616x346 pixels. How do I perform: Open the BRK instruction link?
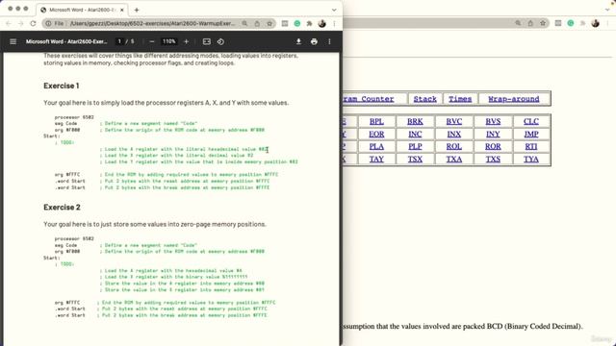[x=415, y=122]
